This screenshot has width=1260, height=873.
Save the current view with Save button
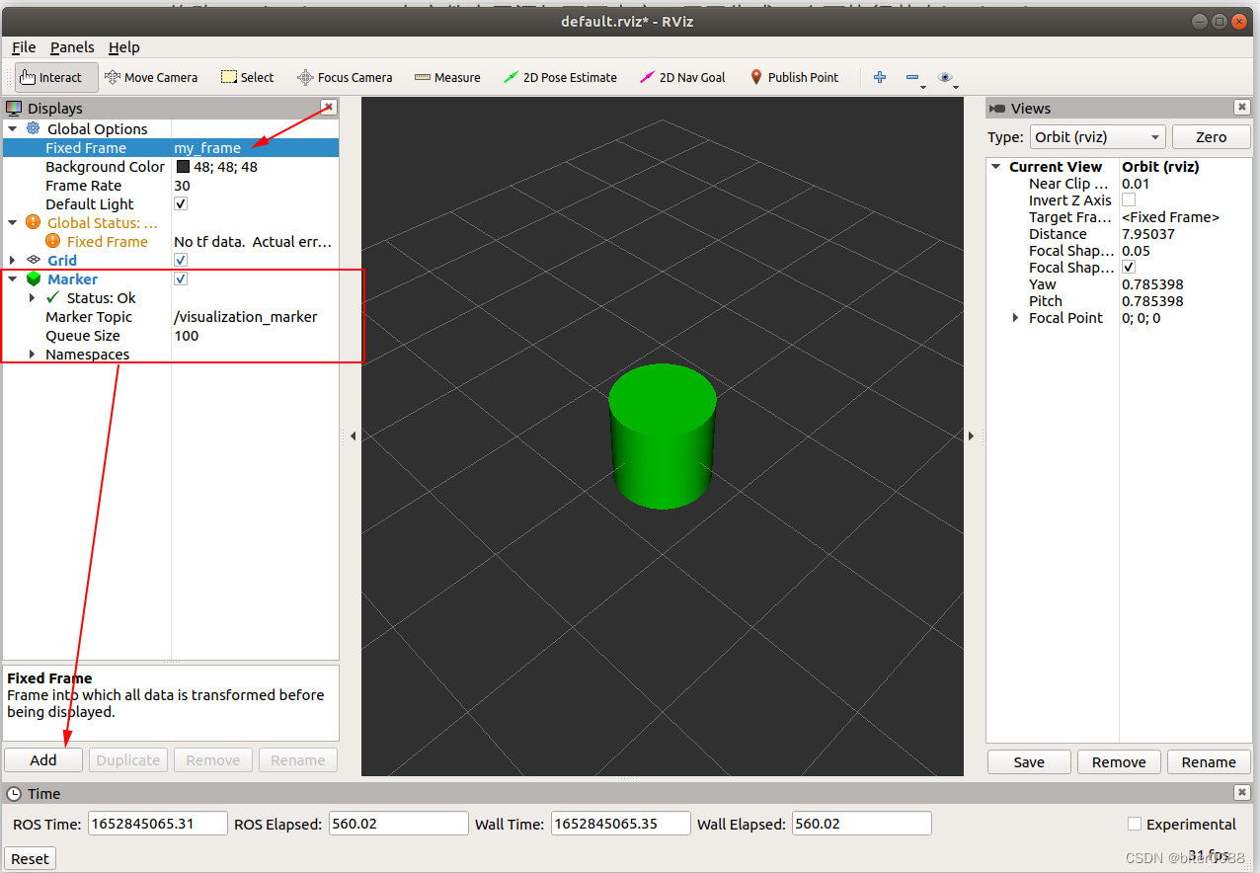coord(1029,761)
